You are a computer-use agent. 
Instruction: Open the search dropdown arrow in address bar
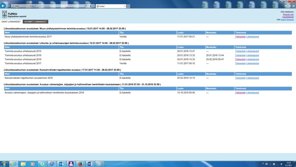click(x=88, y=6)
